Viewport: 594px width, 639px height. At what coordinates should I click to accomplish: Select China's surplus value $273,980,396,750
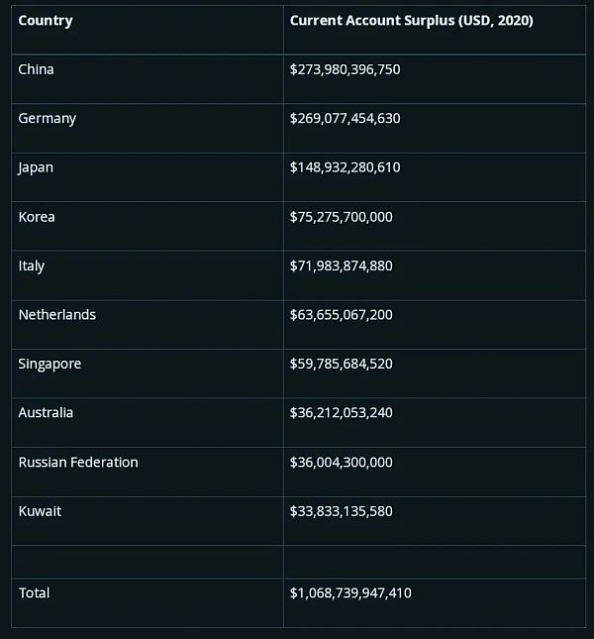point(345,69)
